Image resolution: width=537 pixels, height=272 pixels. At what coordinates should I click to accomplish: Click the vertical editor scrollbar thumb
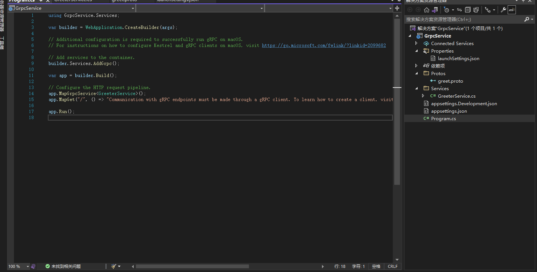[x=397, y=101]
